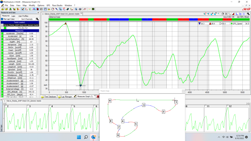Click the red flag toolbar icon

click(38, 9)
